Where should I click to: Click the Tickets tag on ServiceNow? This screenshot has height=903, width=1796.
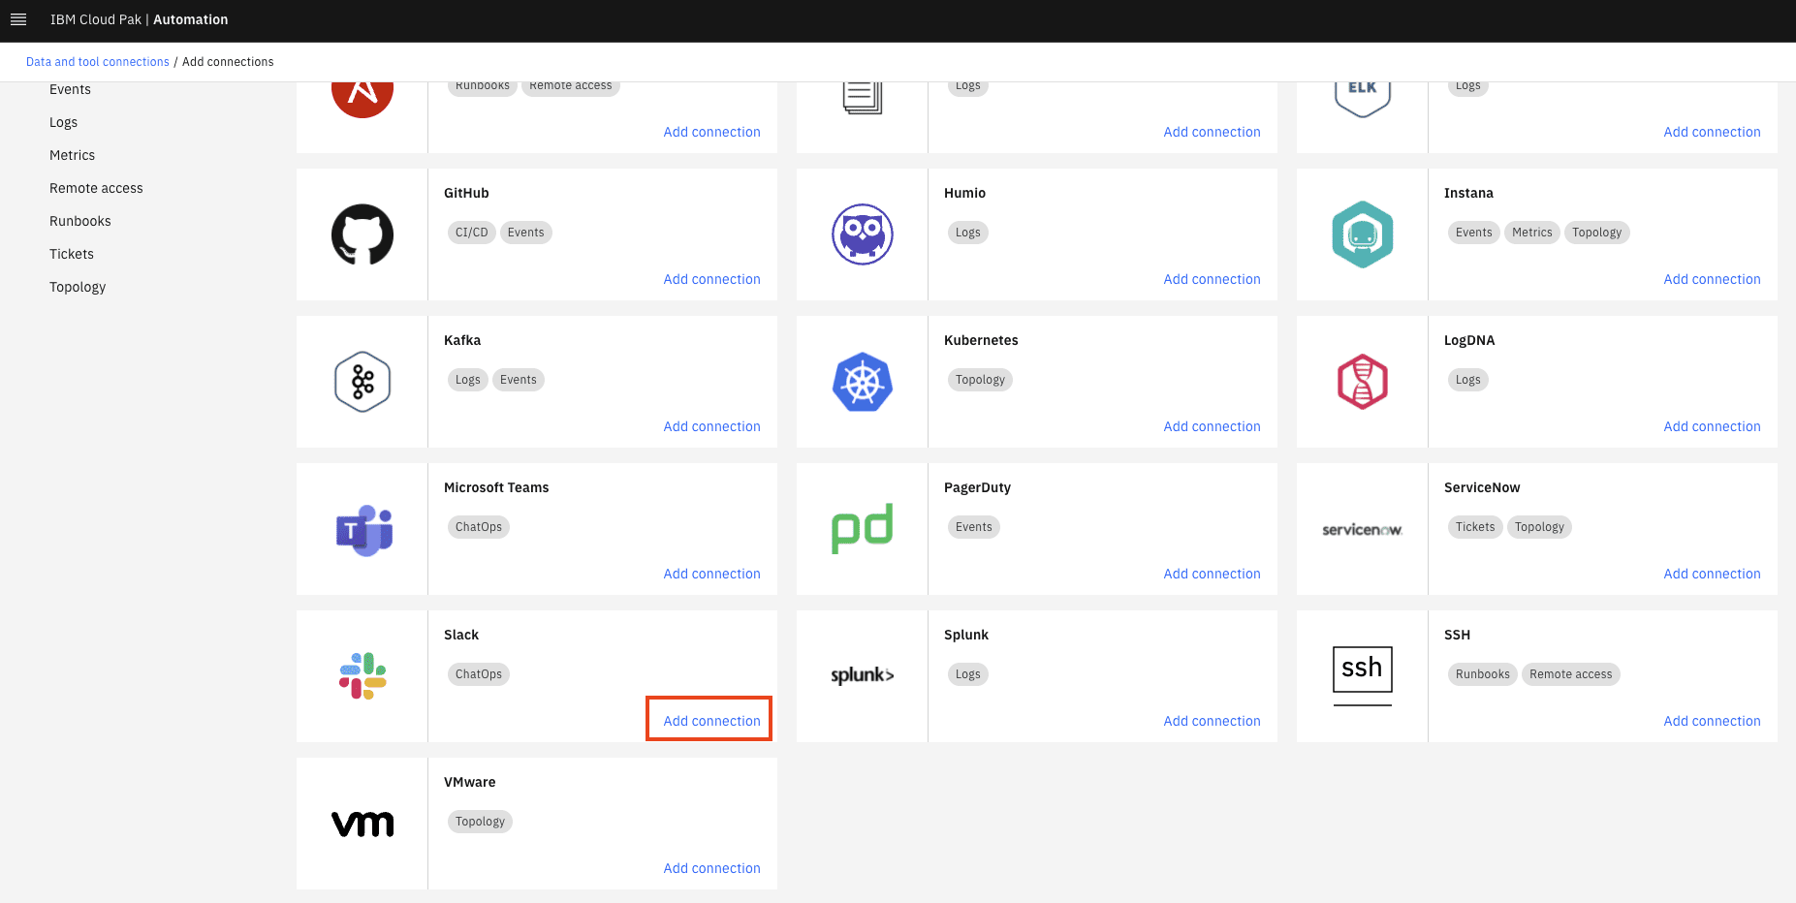click(x=1475, y=527)
